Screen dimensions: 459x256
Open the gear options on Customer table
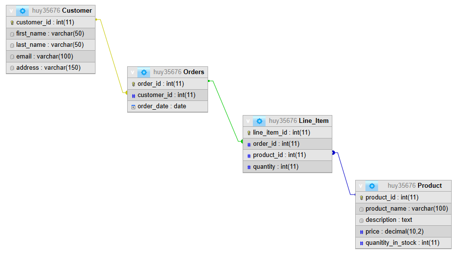pos(22,11)
